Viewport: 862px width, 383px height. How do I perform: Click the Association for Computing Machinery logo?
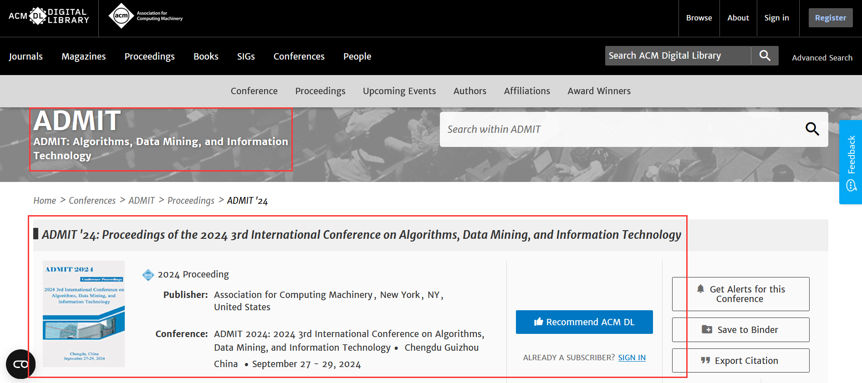145,16
